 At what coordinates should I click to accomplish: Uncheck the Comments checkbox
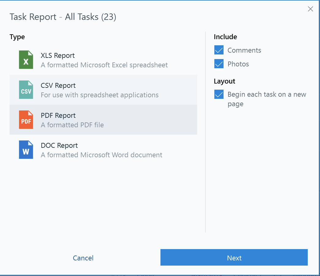tap(219, 50)
